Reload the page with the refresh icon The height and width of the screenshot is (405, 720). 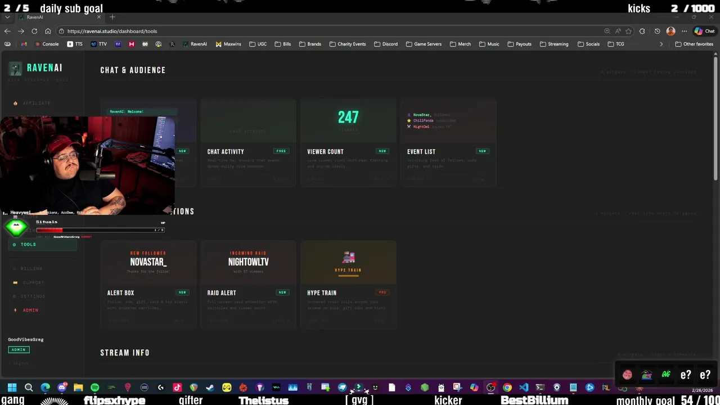34,31
